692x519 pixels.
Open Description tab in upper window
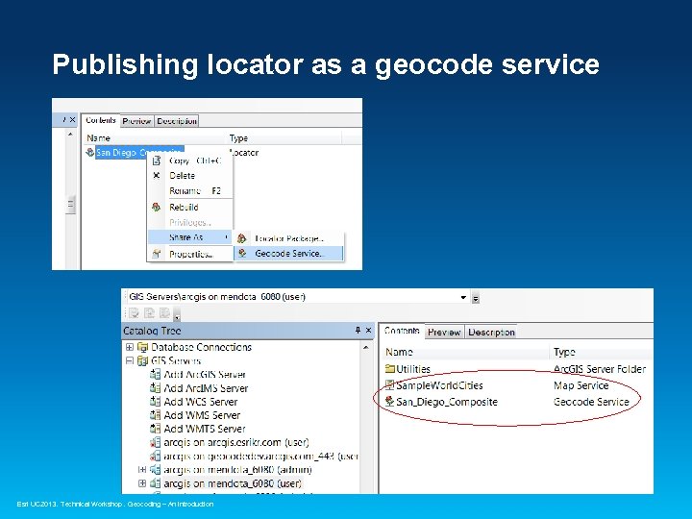coord(177,121)
